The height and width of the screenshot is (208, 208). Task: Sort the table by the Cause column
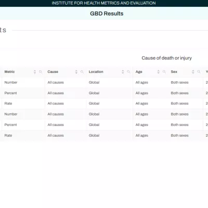76,72
